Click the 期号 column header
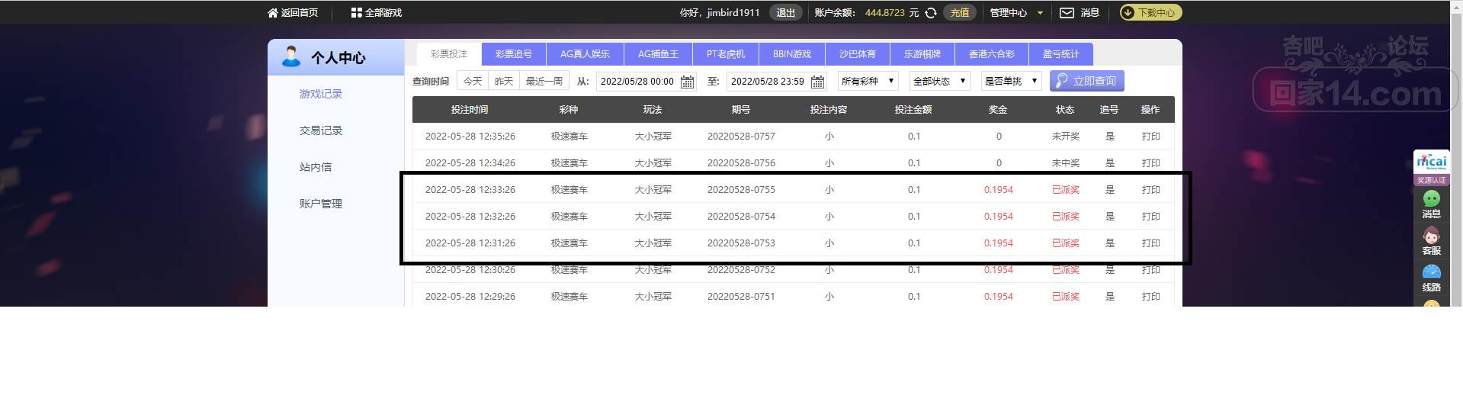Screen dimensions: 1463x418 tap(741, 110)
